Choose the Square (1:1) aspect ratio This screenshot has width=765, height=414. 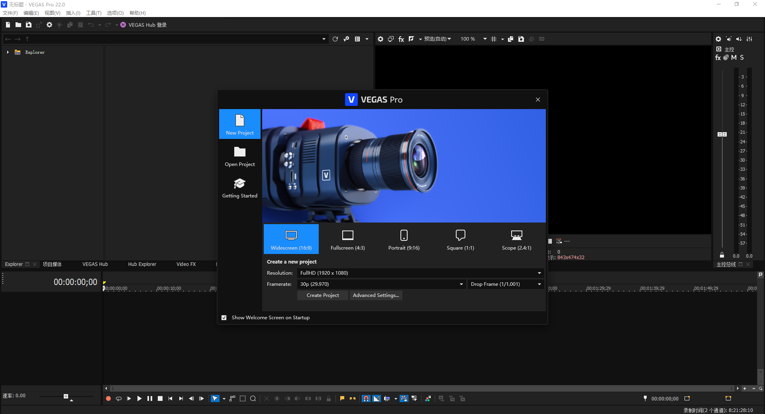pos(460,239)
